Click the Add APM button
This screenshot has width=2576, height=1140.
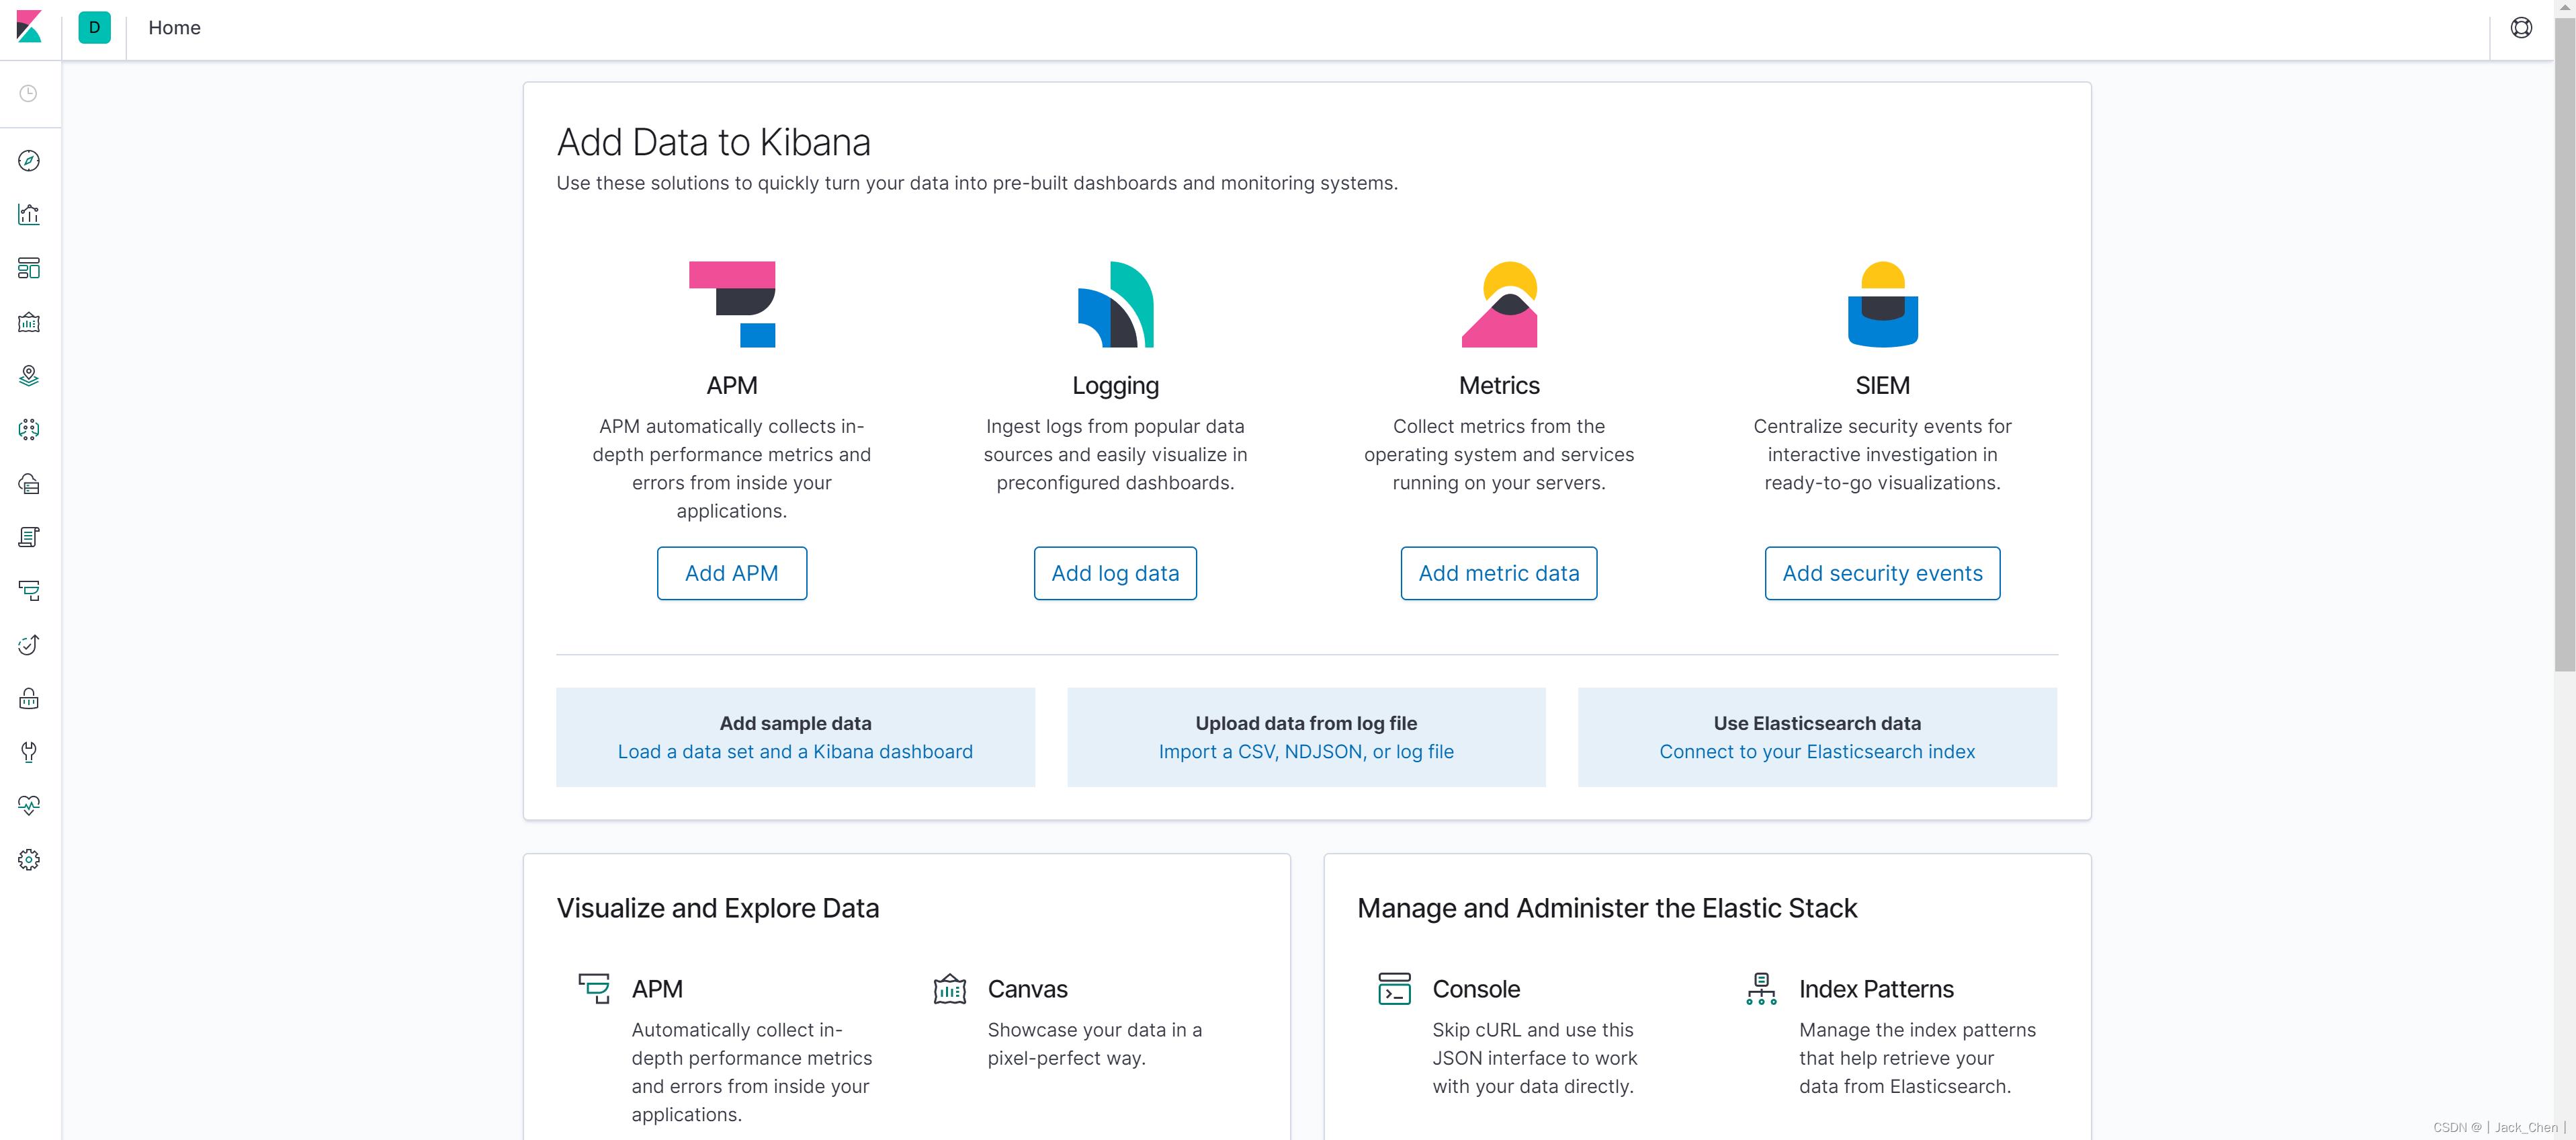tap(732, 573)
